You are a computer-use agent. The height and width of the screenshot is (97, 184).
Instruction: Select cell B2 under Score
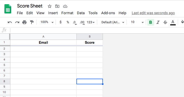coord(90,49)
